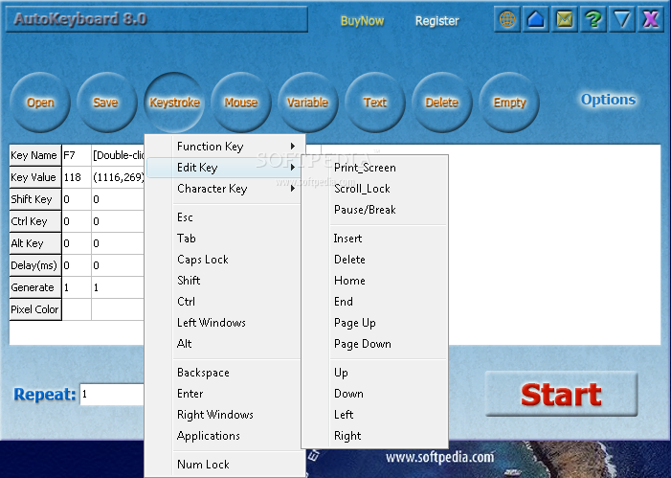Screen dimensions: 671x478
Task: Click the Keystroke button
Action: point(174,102)
